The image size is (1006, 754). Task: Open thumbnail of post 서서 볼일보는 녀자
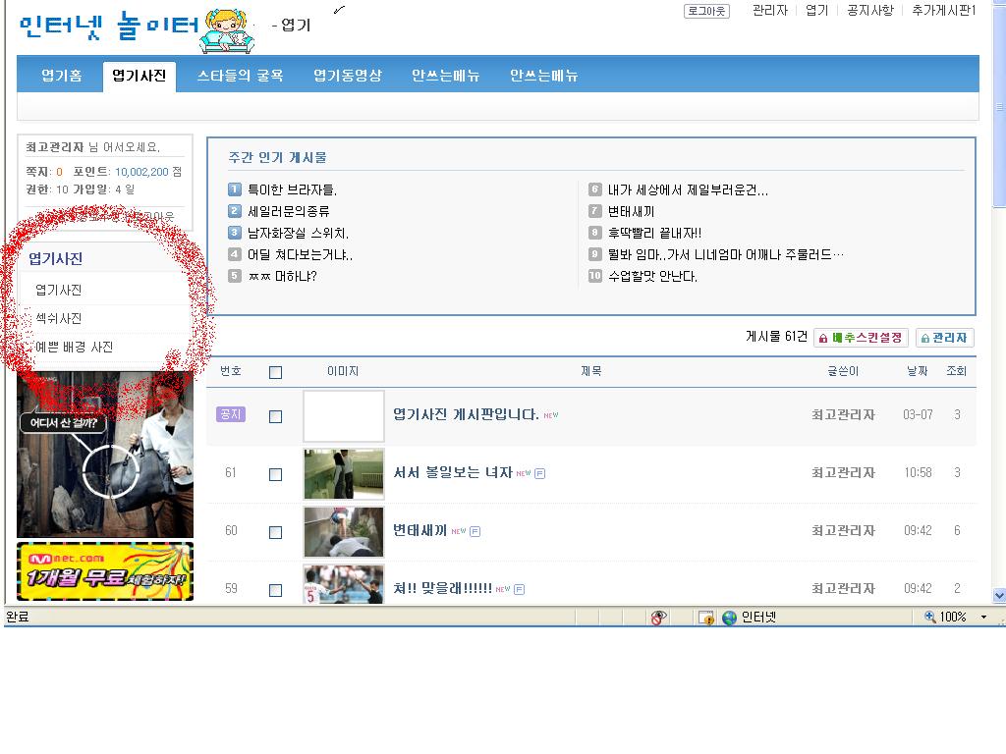[x=343, y=474]
